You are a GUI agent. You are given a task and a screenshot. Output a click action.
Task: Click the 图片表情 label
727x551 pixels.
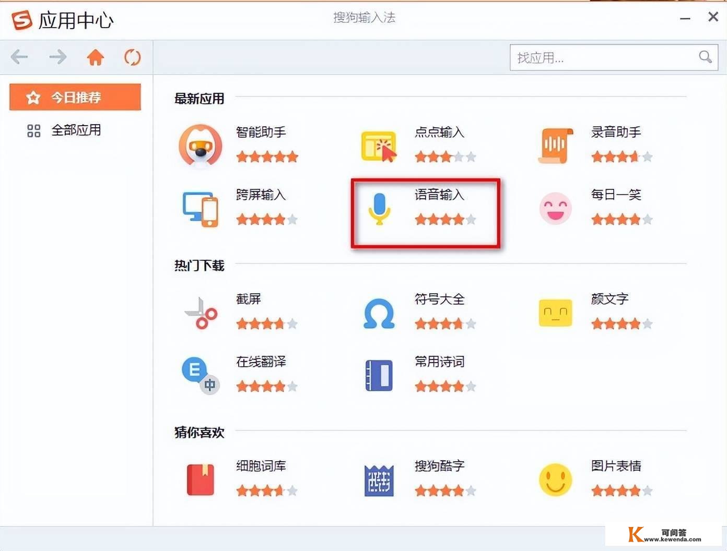tap(616, 465)
